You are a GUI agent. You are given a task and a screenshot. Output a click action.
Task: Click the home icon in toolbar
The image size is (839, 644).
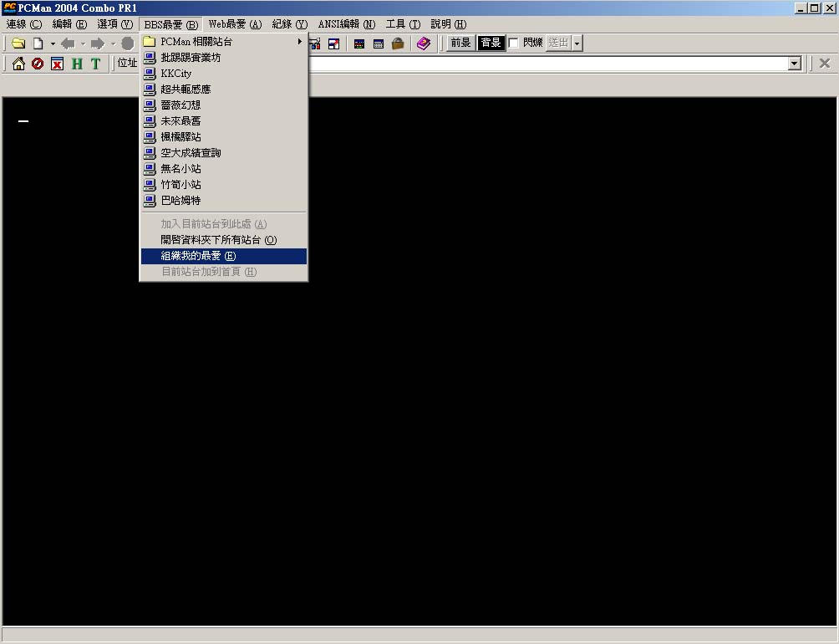18,64
